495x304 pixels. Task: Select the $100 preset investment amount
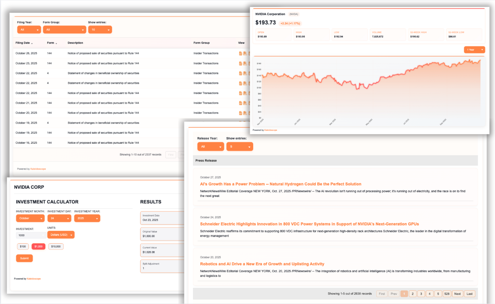click(x=23, y=246)
